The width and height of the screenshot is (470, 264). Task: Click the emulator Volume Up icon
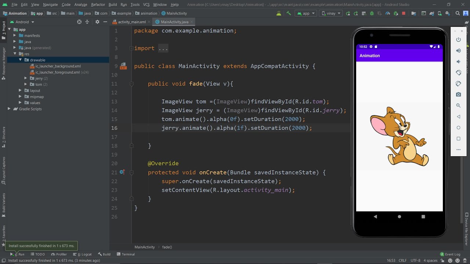[x=458, y=51]
